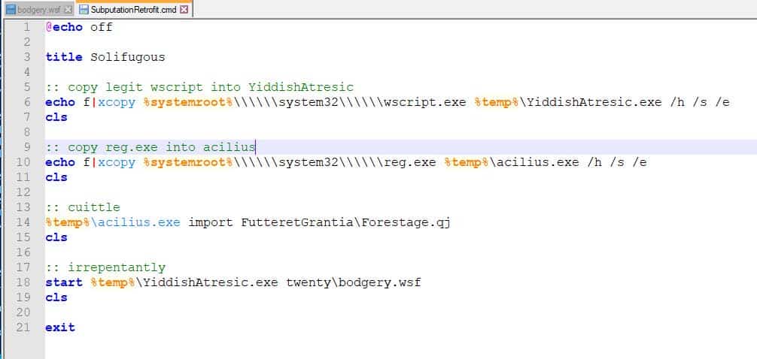
Task: Click 'YiddishAtresic.exe /h /s /e' on line 6
Action: [x=628, y=102]
